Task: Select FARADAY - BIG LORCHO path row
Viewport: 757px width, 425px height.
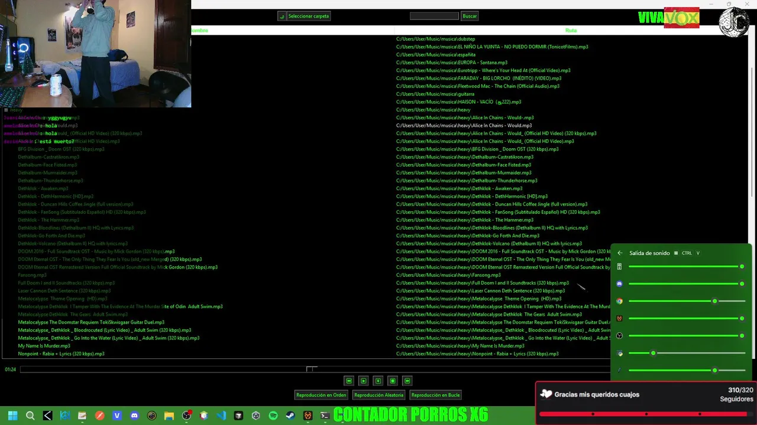Action: tap(479, 79)
